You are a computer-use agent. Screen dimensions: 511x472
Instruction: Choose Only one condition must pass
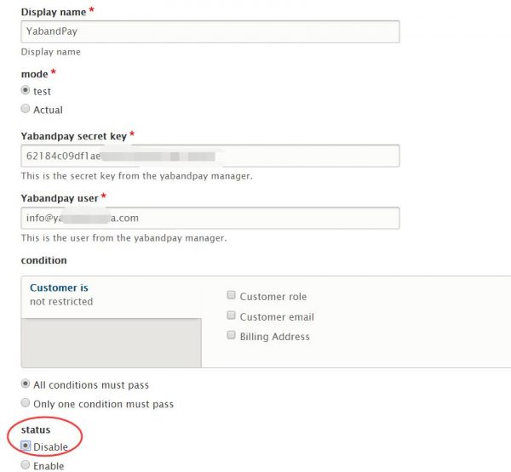click(26, 403)
